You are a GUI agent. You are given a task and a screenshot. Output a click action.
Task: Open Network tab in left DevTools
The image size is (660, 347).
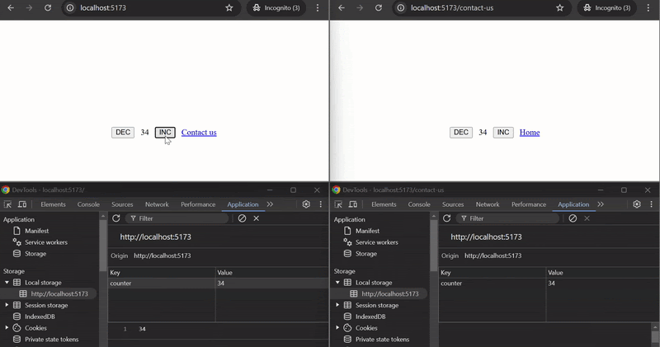pos(157,204)
